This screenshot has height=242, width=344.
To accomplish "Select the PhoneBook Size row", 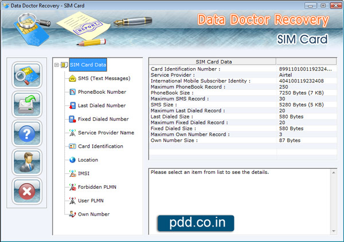I will click(243, 93).
